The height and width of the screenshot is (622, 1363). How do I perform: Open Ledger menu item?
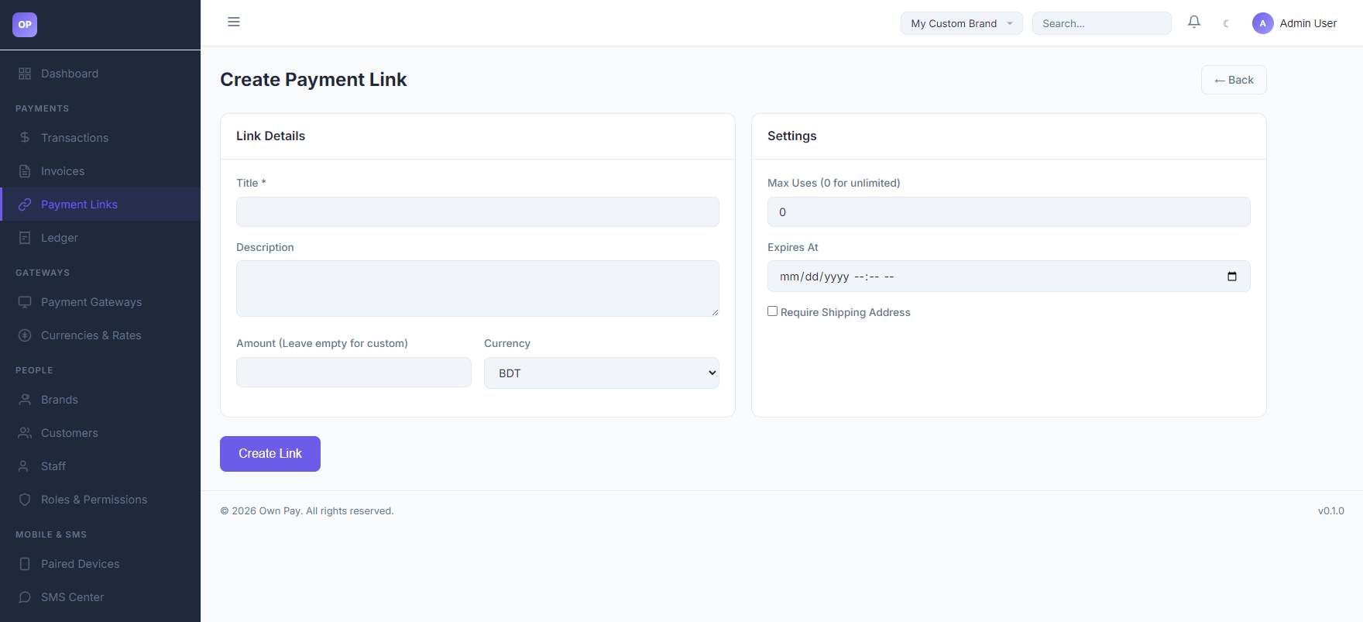coord(100,238)
